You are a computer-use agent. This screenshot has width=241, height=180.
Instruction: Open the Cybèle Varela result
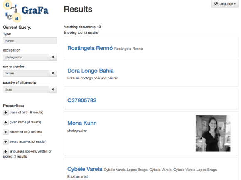tap(85, 169)
